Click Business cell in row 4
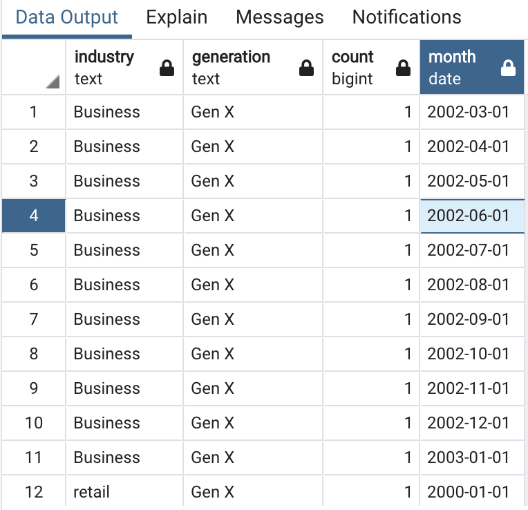 point(124,216)
